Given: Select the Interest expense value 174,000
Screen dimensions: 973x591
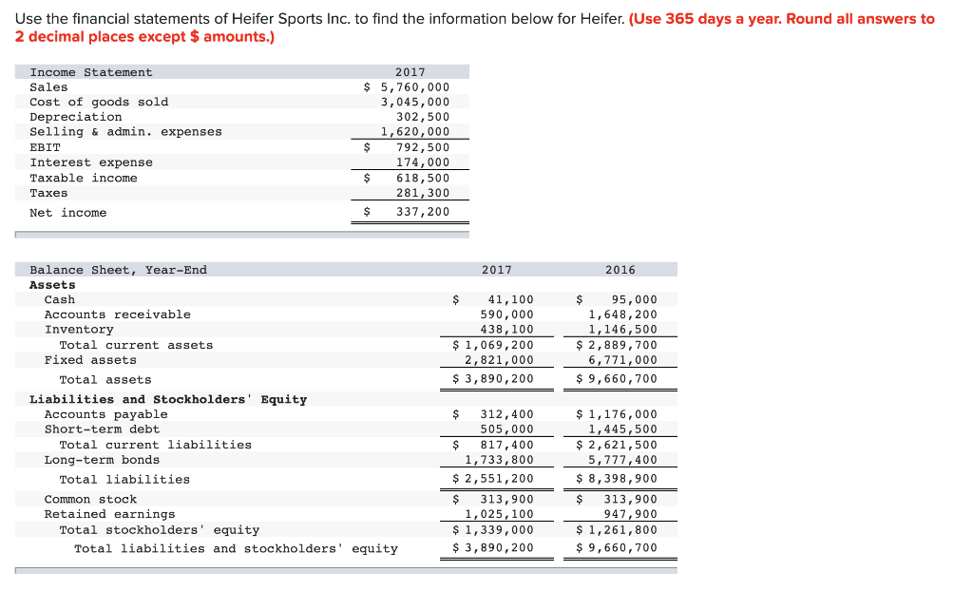Looking at the screenshot, I should click(x=423, y=162).
